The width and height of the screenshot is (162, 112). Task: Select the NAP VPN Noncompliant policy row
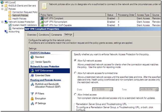[x=100, y=22]
